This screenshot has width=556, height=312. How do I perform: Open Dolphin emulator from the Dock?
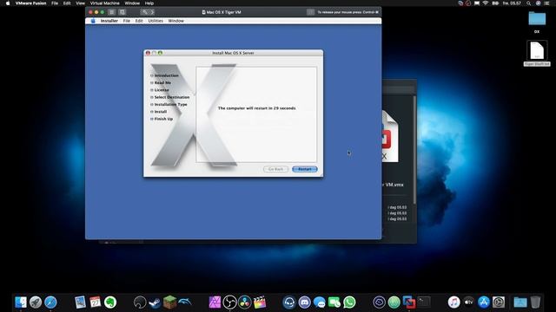click(185, 302)
